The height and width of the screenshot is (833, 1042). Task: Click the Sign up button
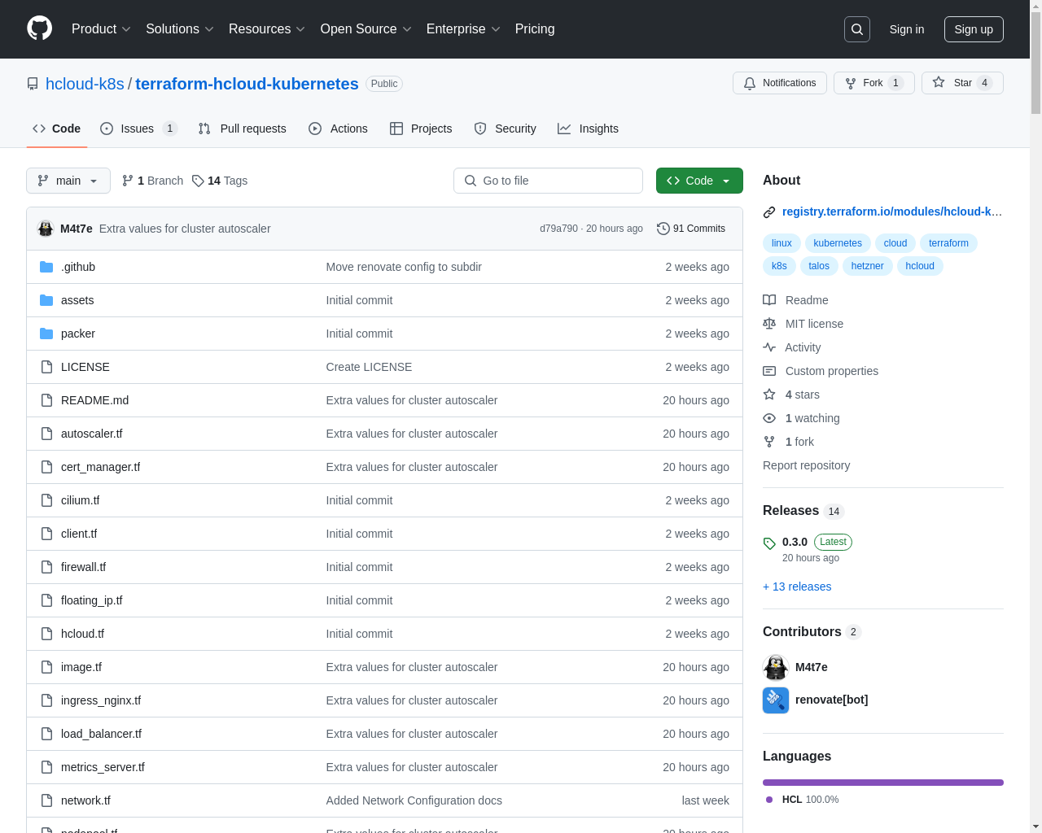point(974,29)
